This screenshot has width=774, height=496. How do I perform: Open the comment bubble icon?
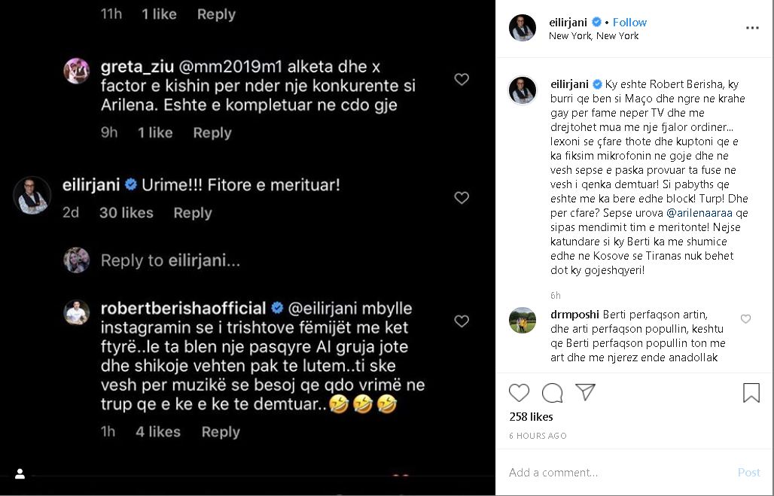(x=552, y=393)
